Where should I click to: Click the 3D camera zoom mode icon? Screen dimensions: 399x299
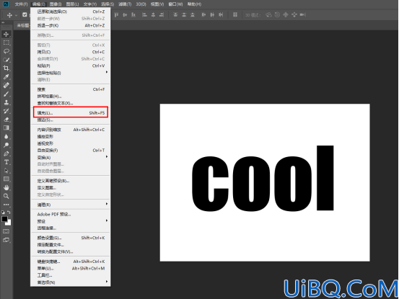[302, 15]
